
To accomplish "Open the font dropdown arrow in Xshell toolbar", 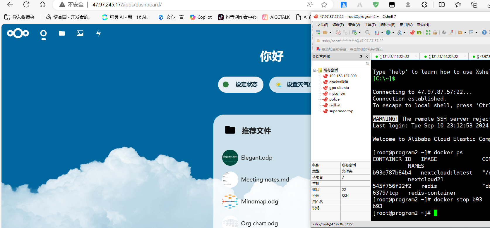I will (405, 33).
